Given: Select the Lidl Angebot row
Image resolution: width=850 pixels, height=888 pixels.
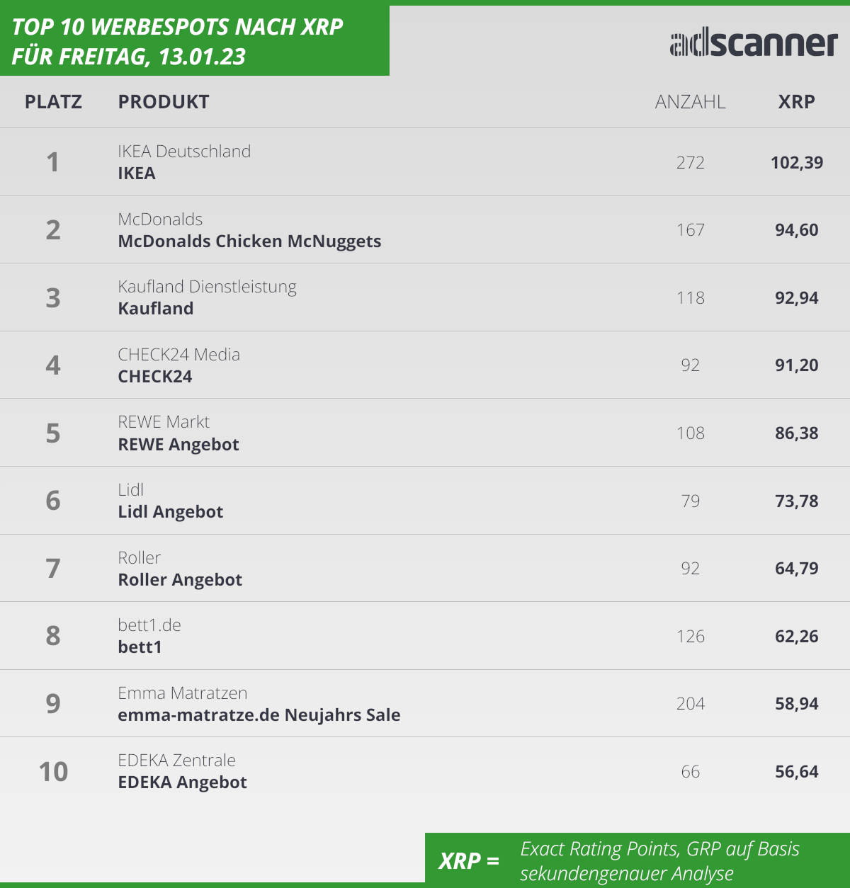Looking at the screenshot, I should pyautogui.click(x=425, y=501).
